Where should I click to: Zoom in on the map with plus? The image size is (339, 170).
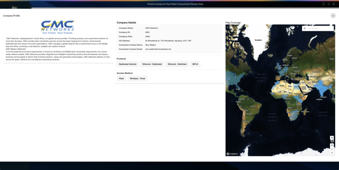[x=332, y=146]
